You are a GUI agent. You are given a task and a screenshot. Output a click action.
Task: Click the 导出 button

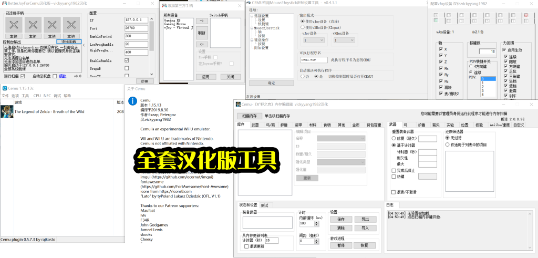(365, 219)
